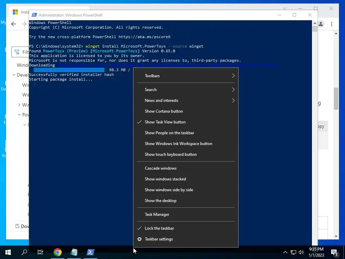The height and width of the screenshot is (259, 345).
Task: Click the taskbar Search magnifier icon
Action: [24, 252]
